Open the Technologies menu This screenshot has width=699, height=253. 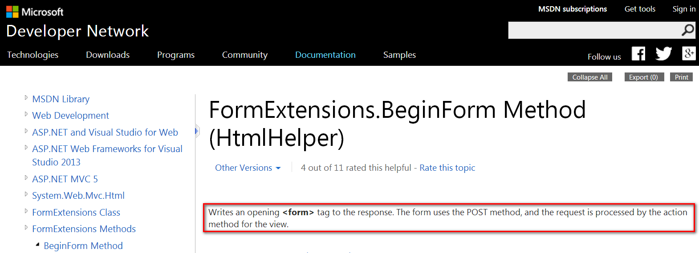(33, 55)
